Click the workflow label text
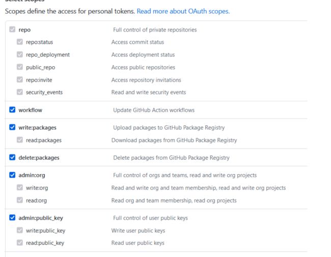331x257 pixels. click(31, 110)
